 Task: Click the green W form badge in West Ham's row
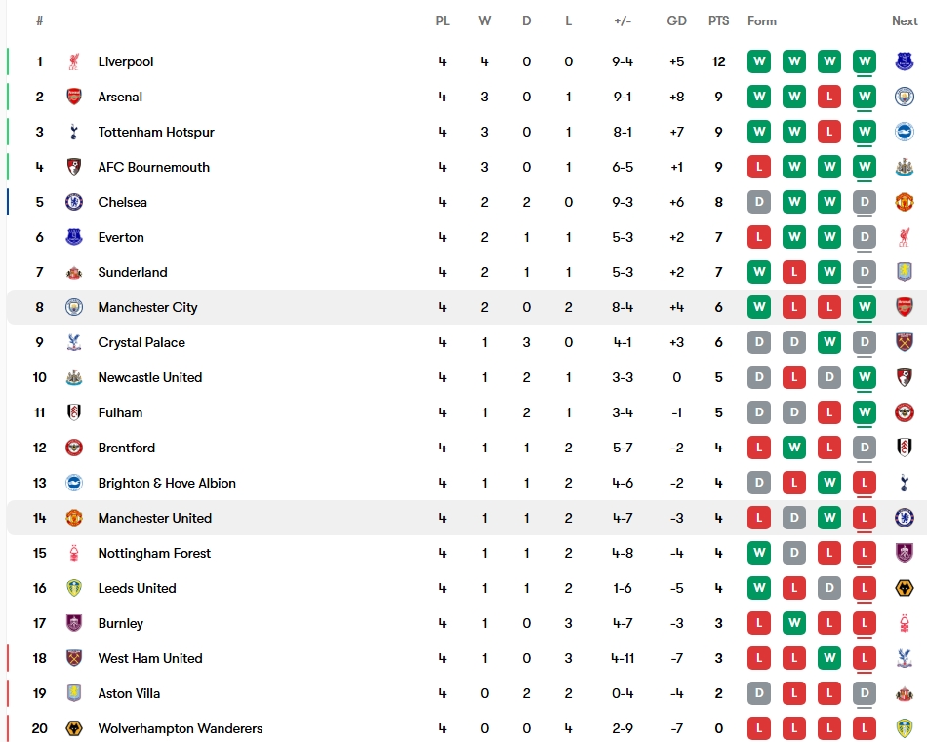coord(829,658)
